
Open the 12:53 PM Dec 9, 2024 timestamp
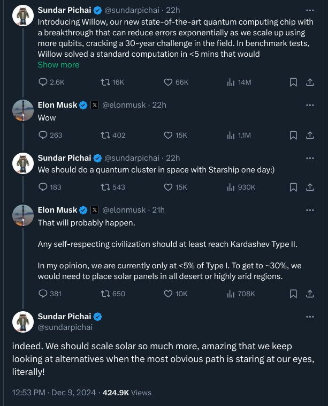[x=53, y=393]
